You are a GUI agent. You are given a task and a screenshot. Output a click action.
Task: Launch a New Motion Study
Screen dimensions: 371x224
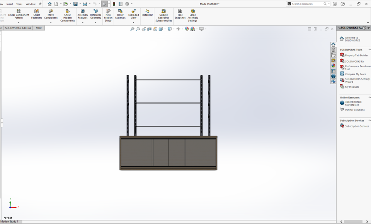tap(108, 15)
